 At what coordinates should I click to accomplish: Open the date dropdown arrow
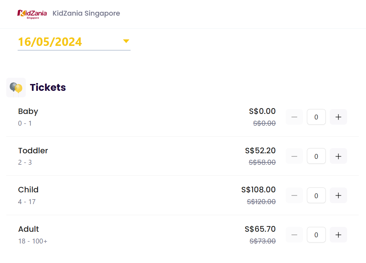(126, 41)
